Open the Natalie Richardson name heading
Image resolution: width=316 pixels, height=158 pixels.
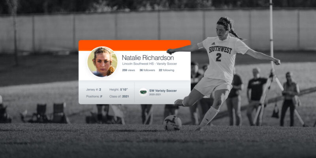148,58
